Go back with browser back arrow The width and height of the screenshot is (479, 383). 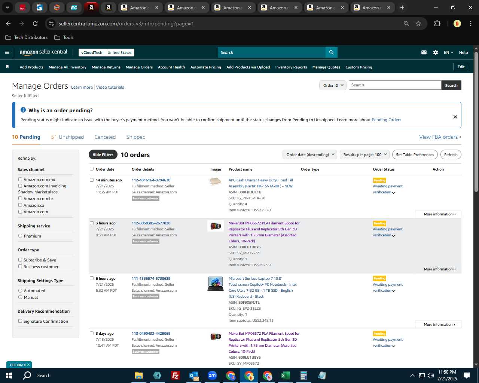pos(8,24)
